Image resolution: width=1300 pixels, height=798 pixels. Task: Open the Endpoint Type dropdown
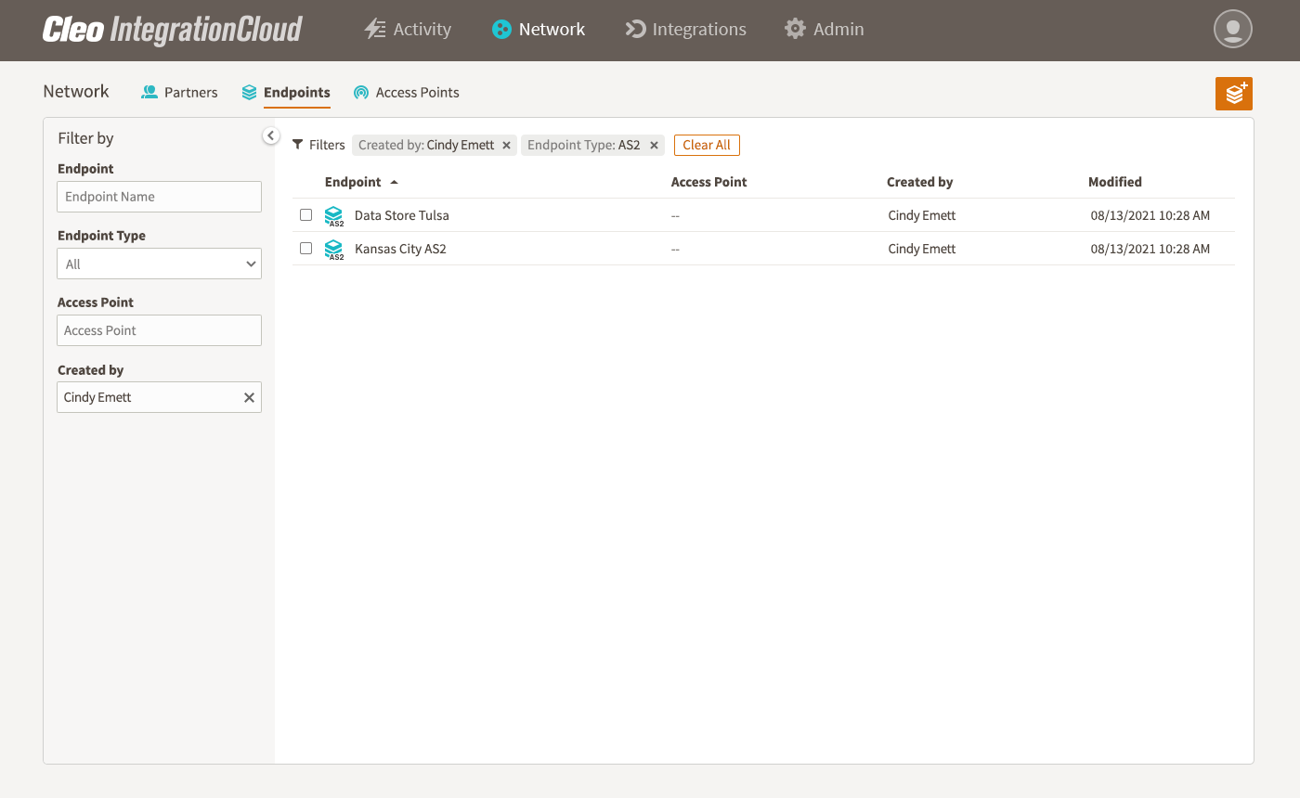(x=160, y=264)
